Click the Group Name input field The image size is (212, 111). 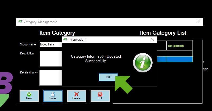(x=51, y=44)
